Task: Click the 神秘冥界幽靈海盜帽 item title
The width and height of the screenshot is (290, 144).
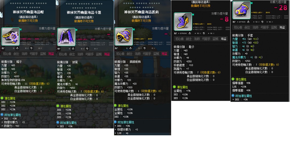Action: (x=28, y=12)
